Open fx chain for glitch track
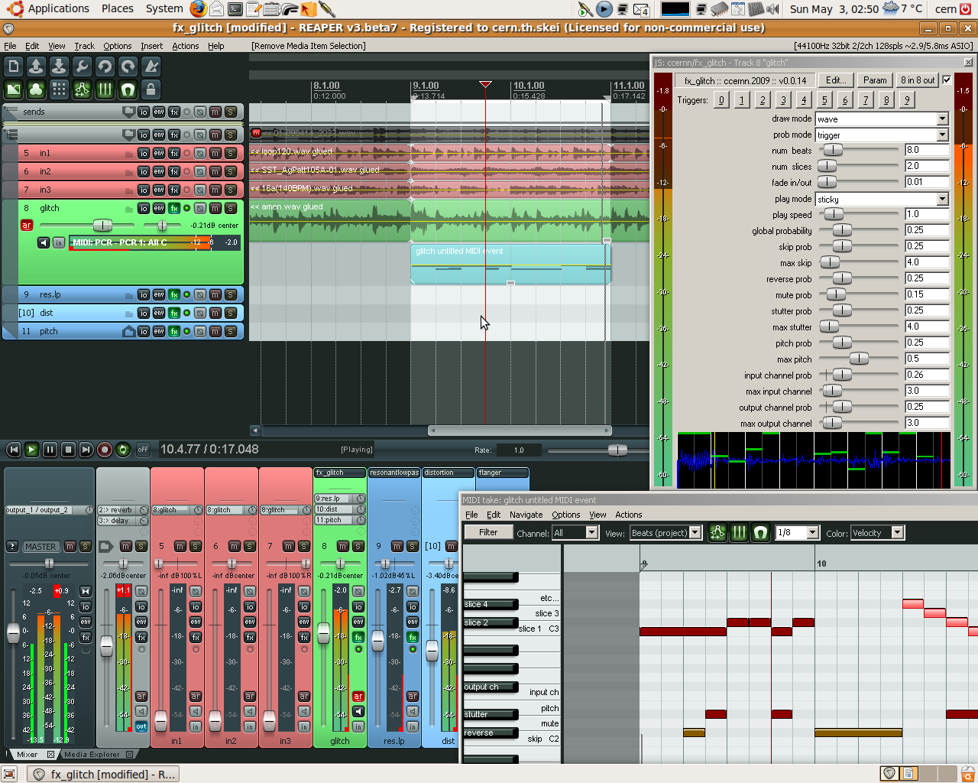 tap(174, 208)
